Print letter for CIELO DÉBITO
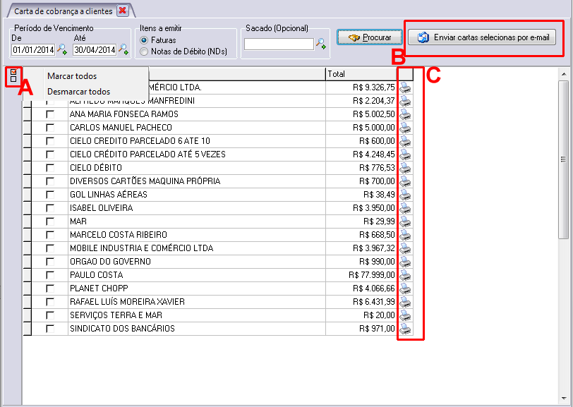573x407 pixels. click(405, 168)
